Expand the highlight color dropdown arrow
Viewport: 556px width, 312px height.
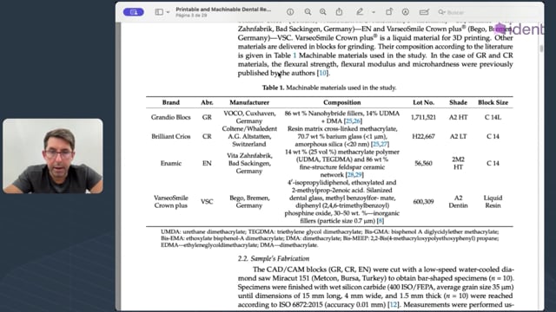[374, 12]
